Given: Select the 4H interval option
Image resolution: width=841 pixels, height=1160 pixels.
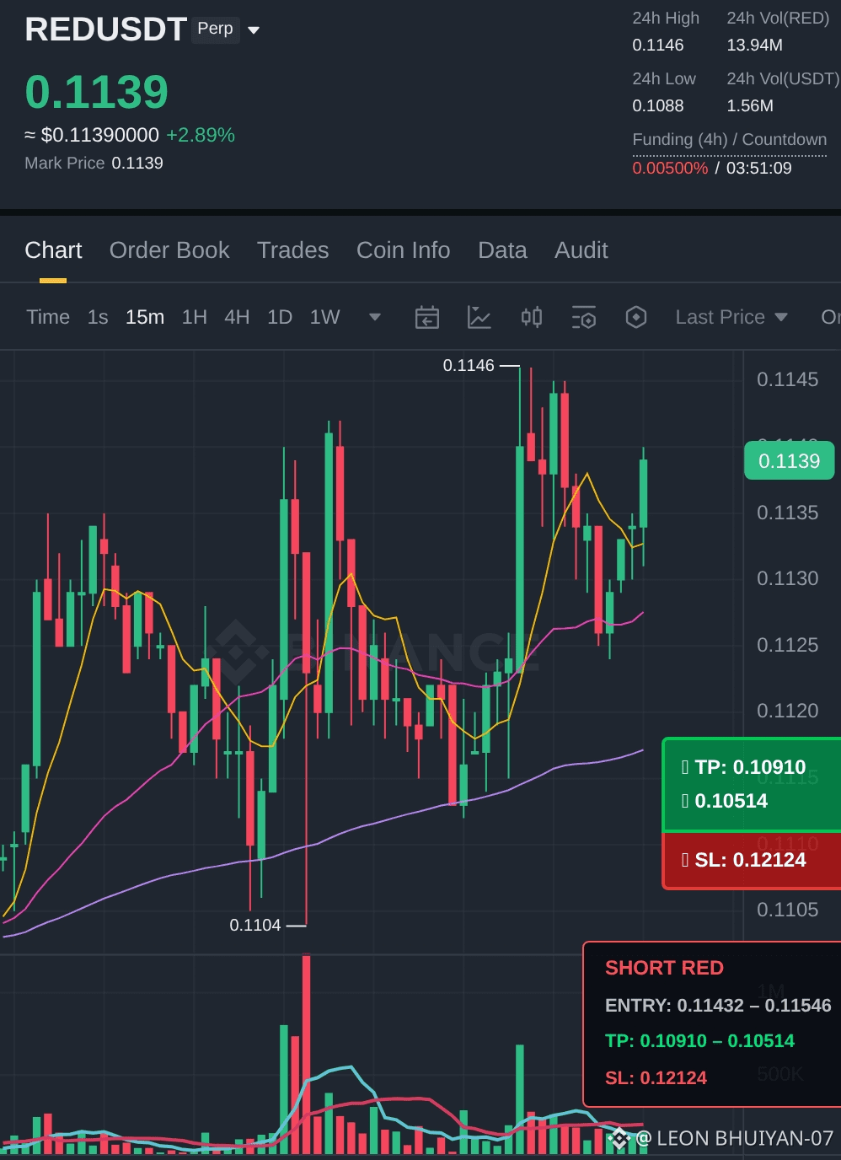Looking at the screenshot, I should (x=237, y=317).
